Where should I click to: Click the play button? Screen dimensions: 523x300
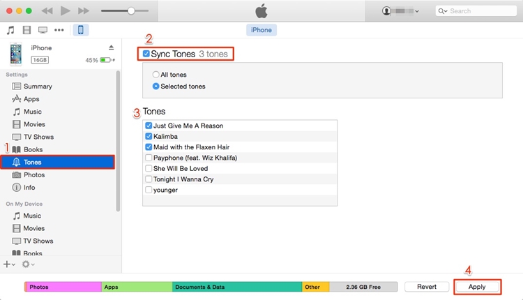65,11
